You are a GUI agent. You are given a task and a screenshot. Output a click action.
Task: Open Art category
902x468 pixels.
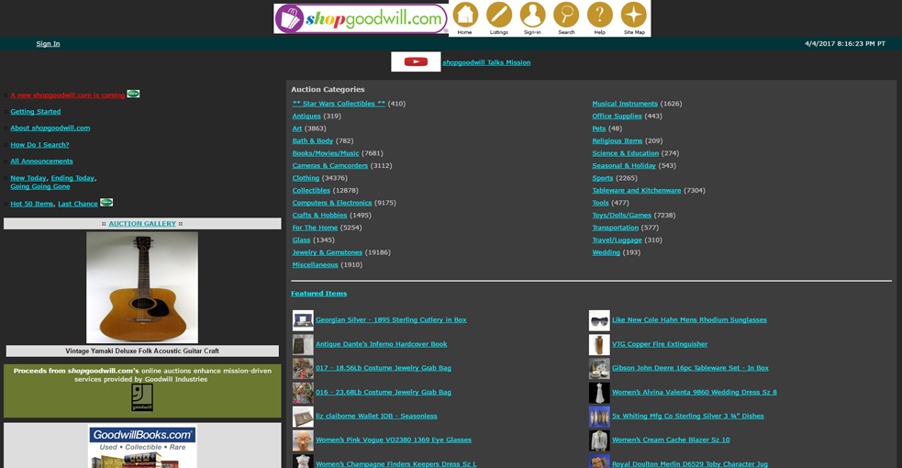296,128
